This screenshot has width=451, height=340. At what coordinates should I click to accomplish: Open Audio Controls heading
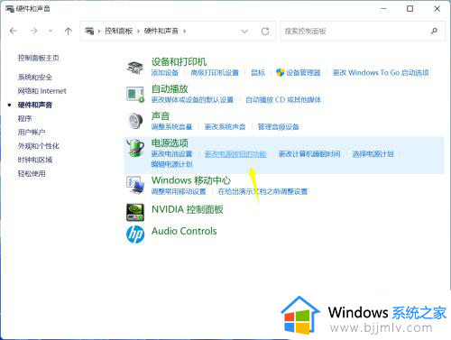[184, 231]
